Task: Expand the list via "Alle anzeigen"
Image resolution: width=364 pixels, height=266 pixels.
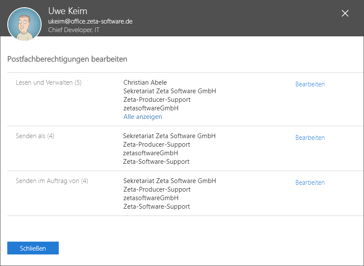Action: 143,117
